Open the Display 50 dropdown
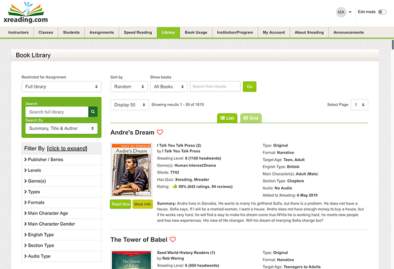 (129, 105)
